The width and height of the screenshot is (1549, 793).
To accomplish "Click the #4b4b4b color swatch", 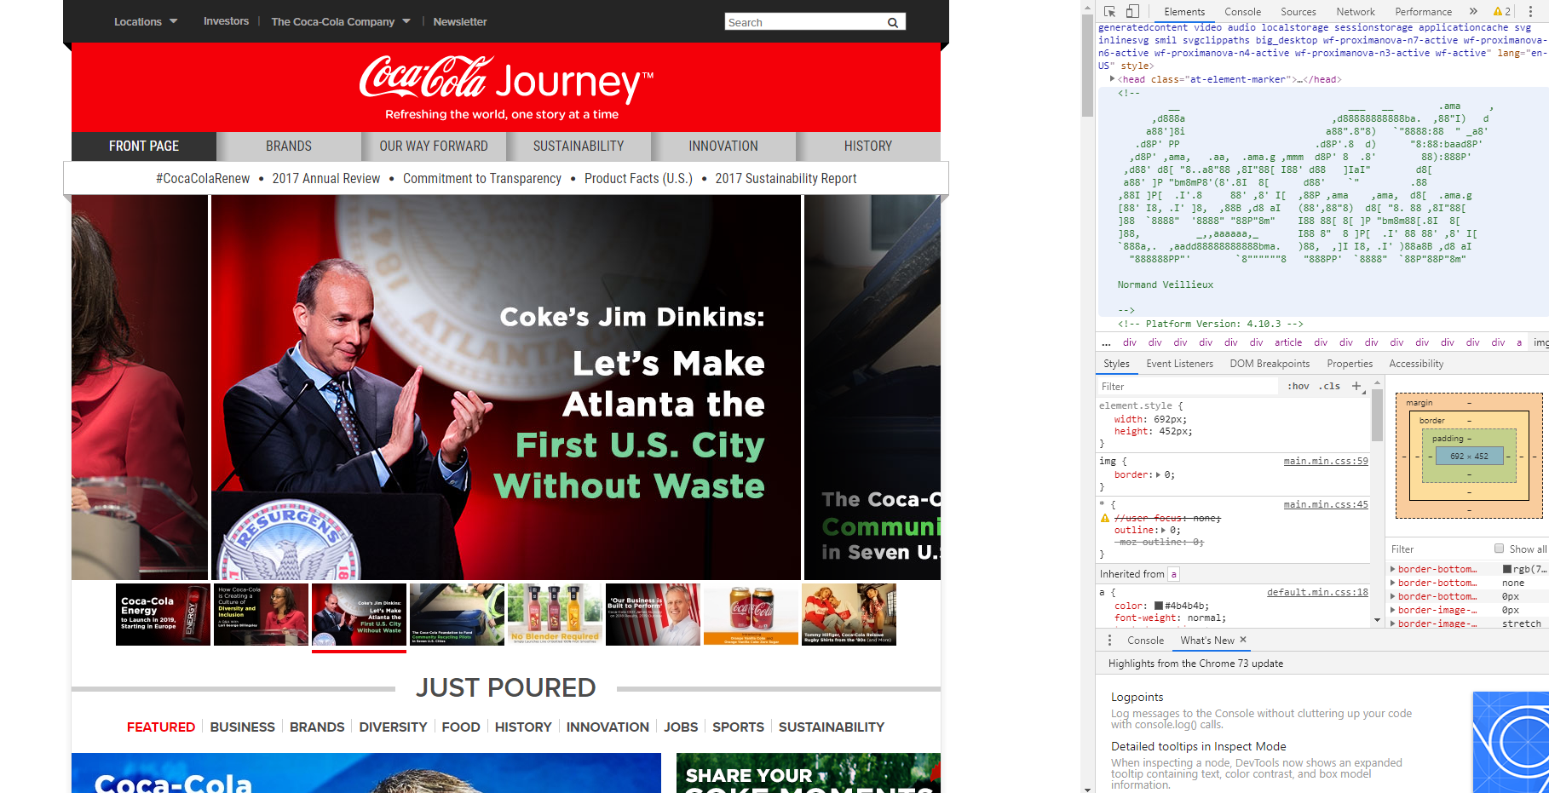I will point(1159,606).
